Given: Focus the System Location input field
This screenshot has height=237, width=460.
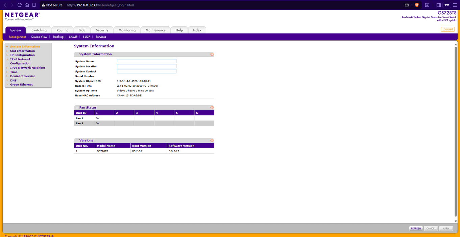Looking at the screenshot, I should (147, 66).
